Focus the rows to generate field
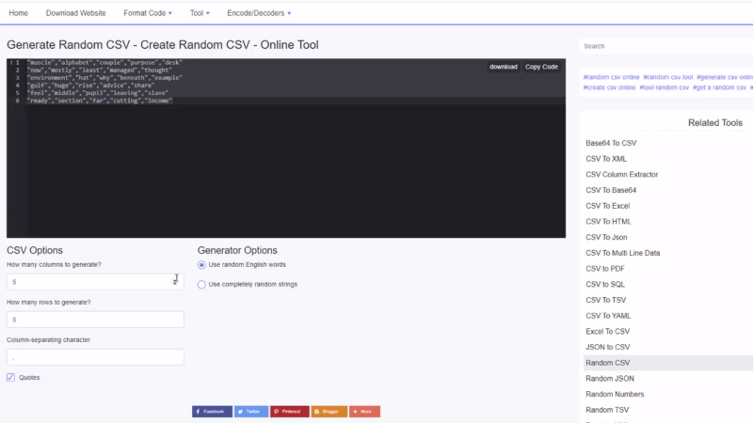The width and height of the screenshot is (753, 423). coord(95,320)
